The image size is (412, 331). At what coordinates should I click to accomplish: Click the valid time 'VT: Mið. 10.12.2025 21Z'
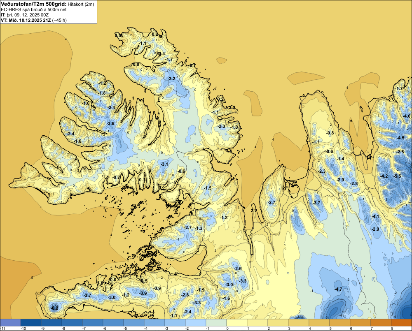26,20
